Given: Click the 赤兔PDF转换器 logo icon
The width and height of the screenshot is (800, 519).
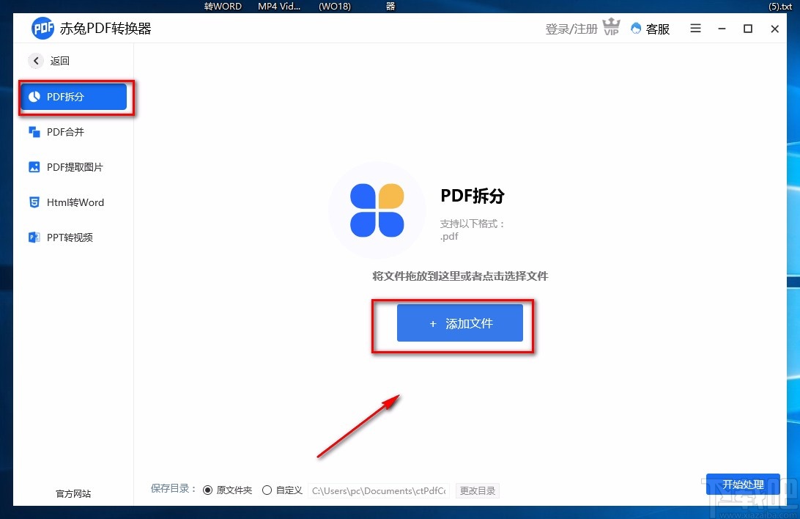Looking at the screenshot, I should tap(42, 28).
